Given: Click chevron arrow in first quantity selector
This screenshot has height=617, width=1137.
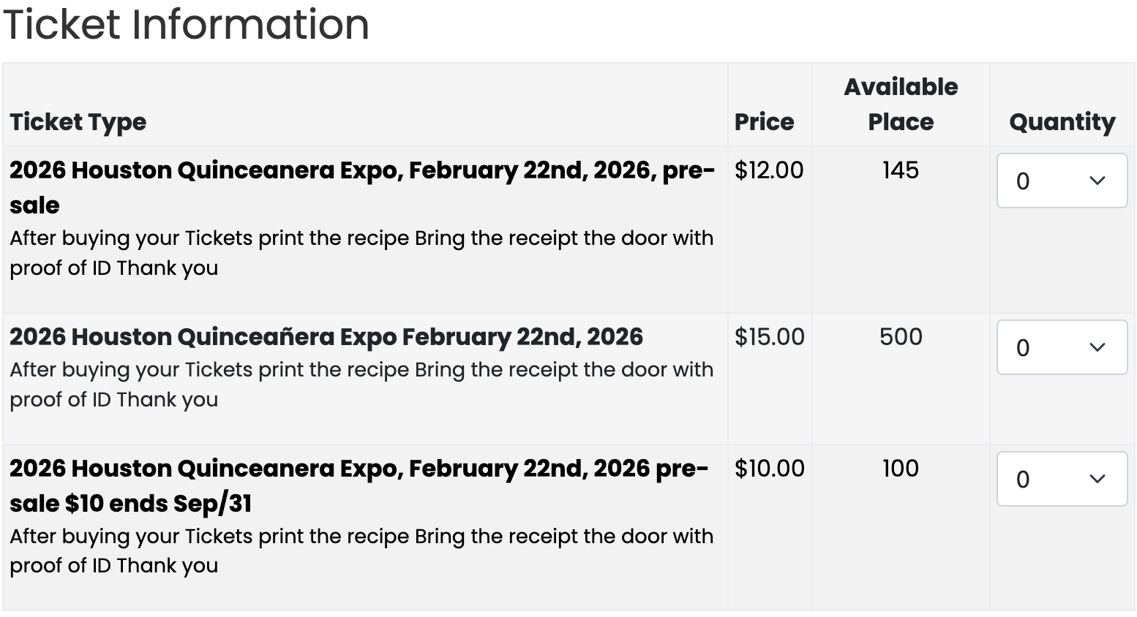Looking at the screenshot, I should [x=1097, y=181].
